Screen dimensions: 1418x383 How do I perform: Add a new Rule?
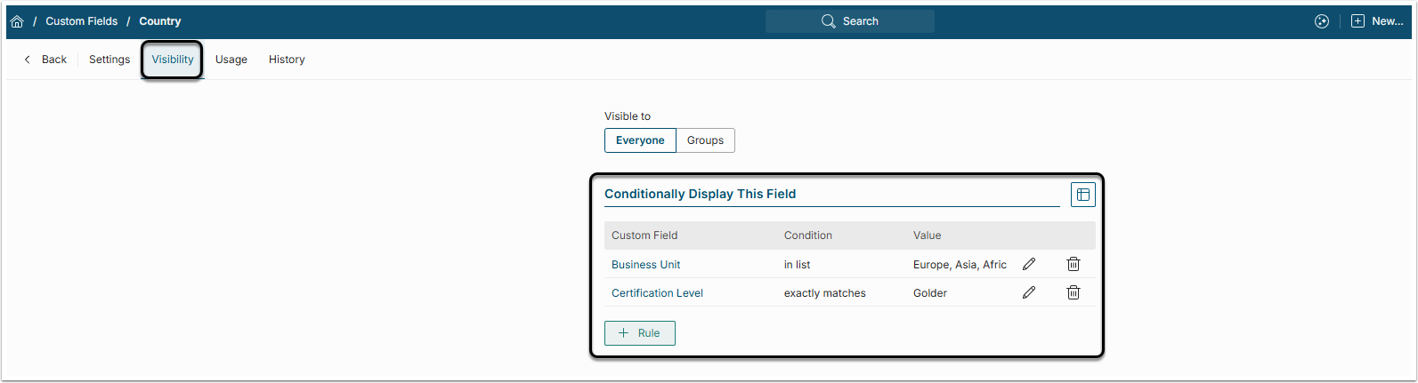(639, 333)
